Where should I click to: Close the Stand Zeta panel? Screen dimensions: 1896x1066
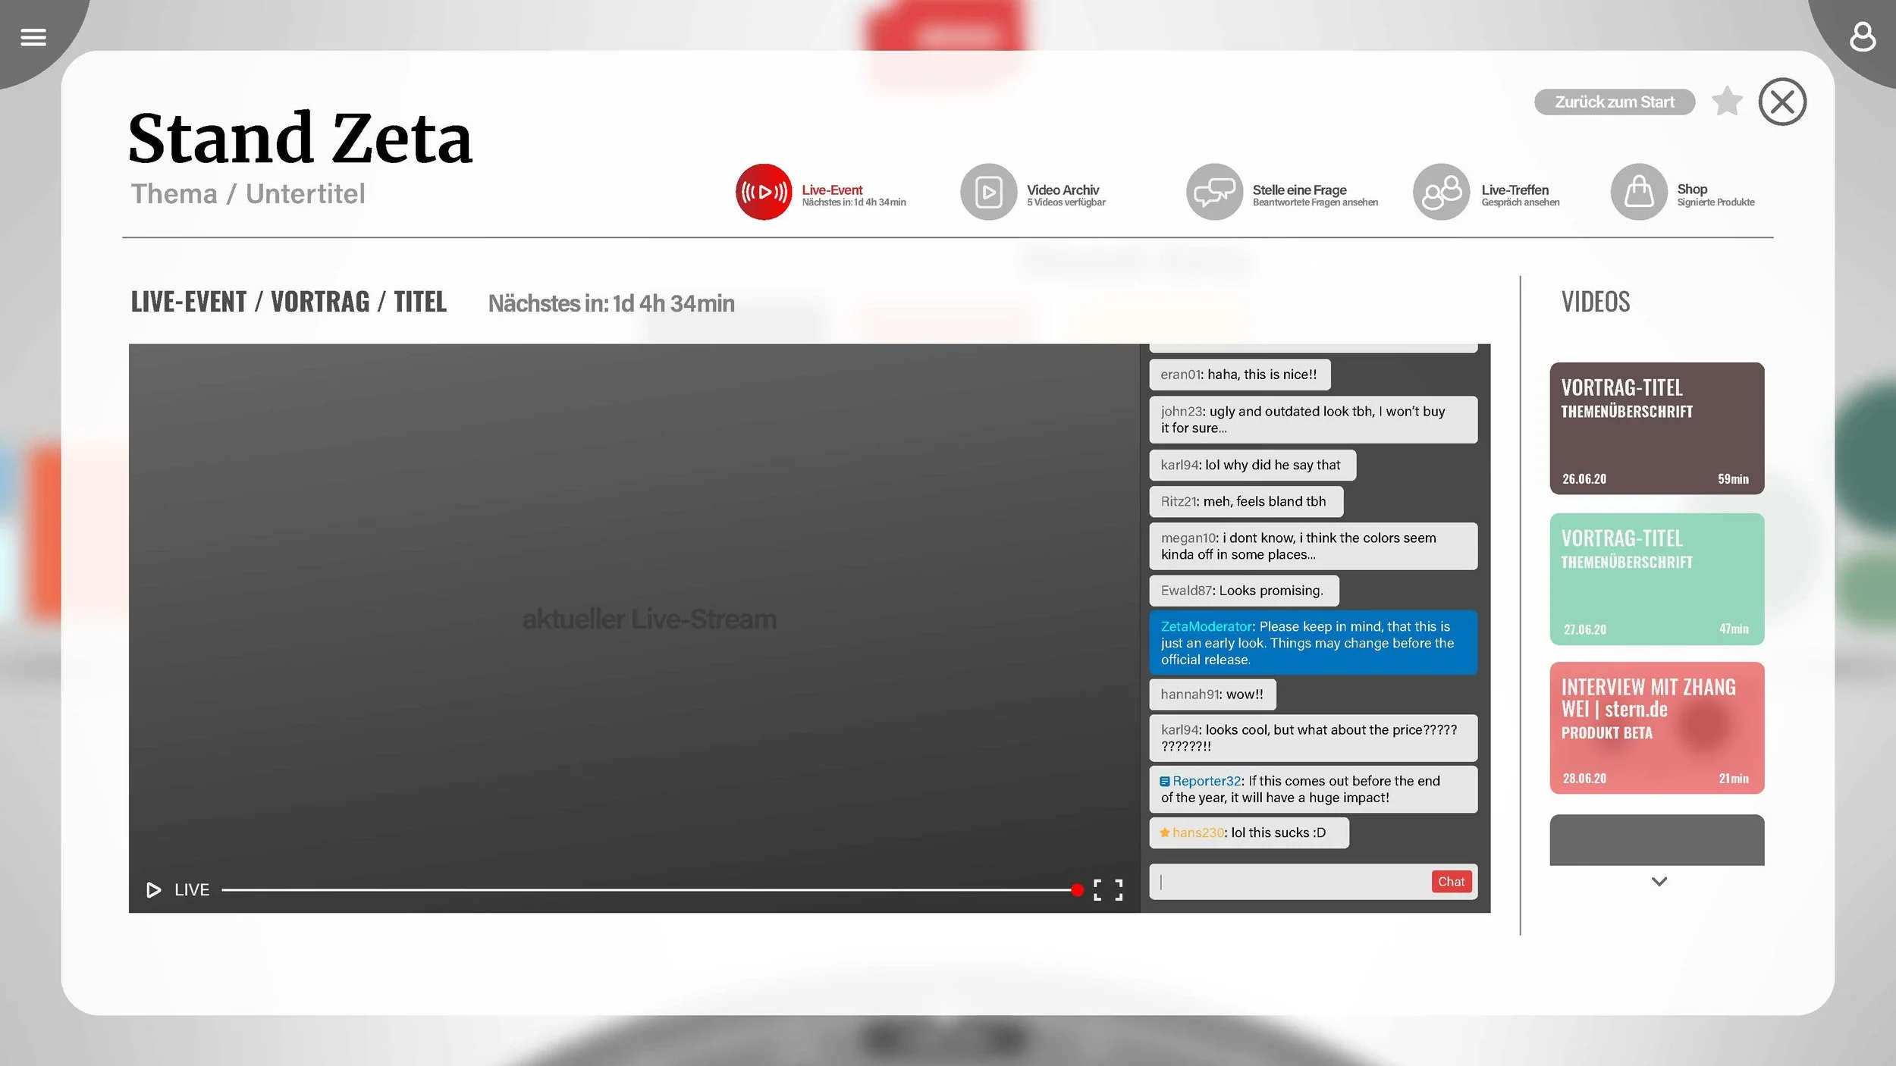click(x=1781, y=102)
